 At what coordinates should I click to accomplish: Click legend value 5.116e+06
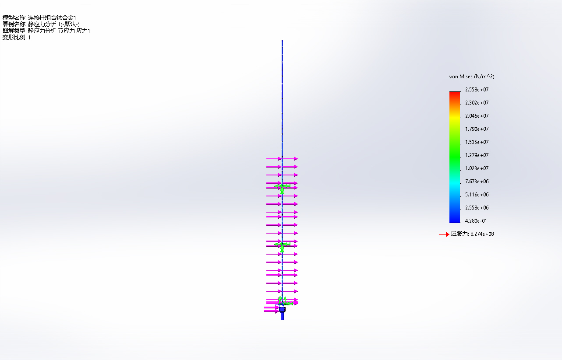tap(477, 195)
